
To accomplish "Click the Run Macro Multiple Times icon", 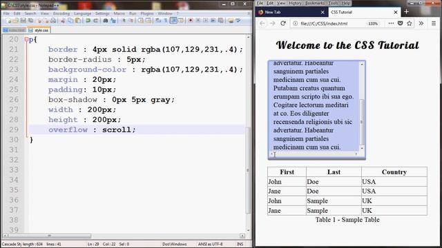I will pyautogui.click(x=213, y=21).
